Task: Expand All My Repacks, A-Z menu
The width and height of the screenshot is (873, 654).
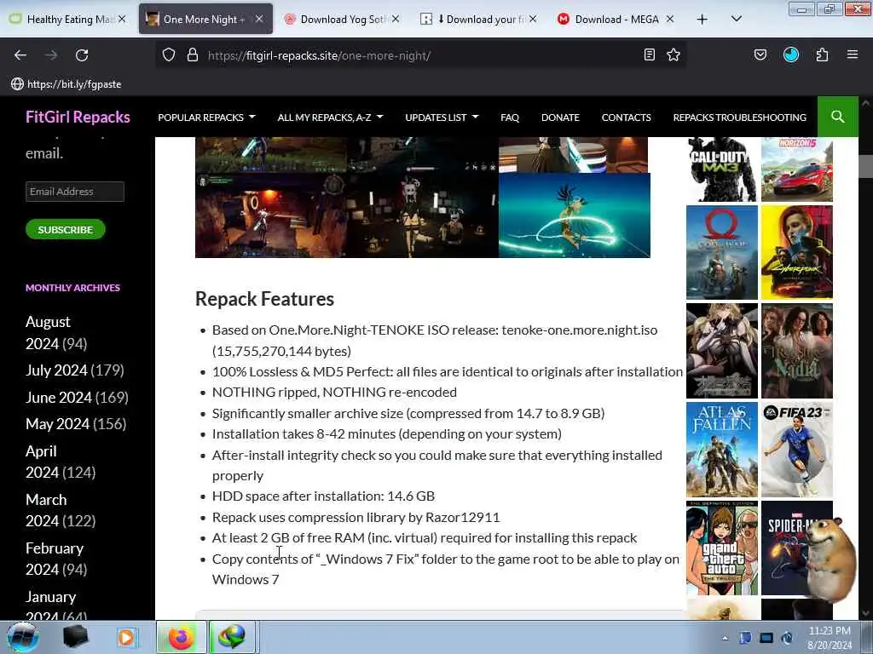Action: pyautogui.click(x=330, y=118)
